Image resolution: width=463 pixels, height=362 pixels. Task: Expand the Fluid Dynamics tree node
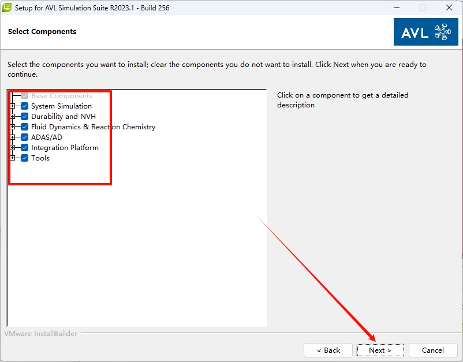(13, 127)
